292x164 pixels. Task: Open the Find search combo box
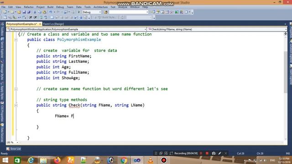tap(129, 12)
